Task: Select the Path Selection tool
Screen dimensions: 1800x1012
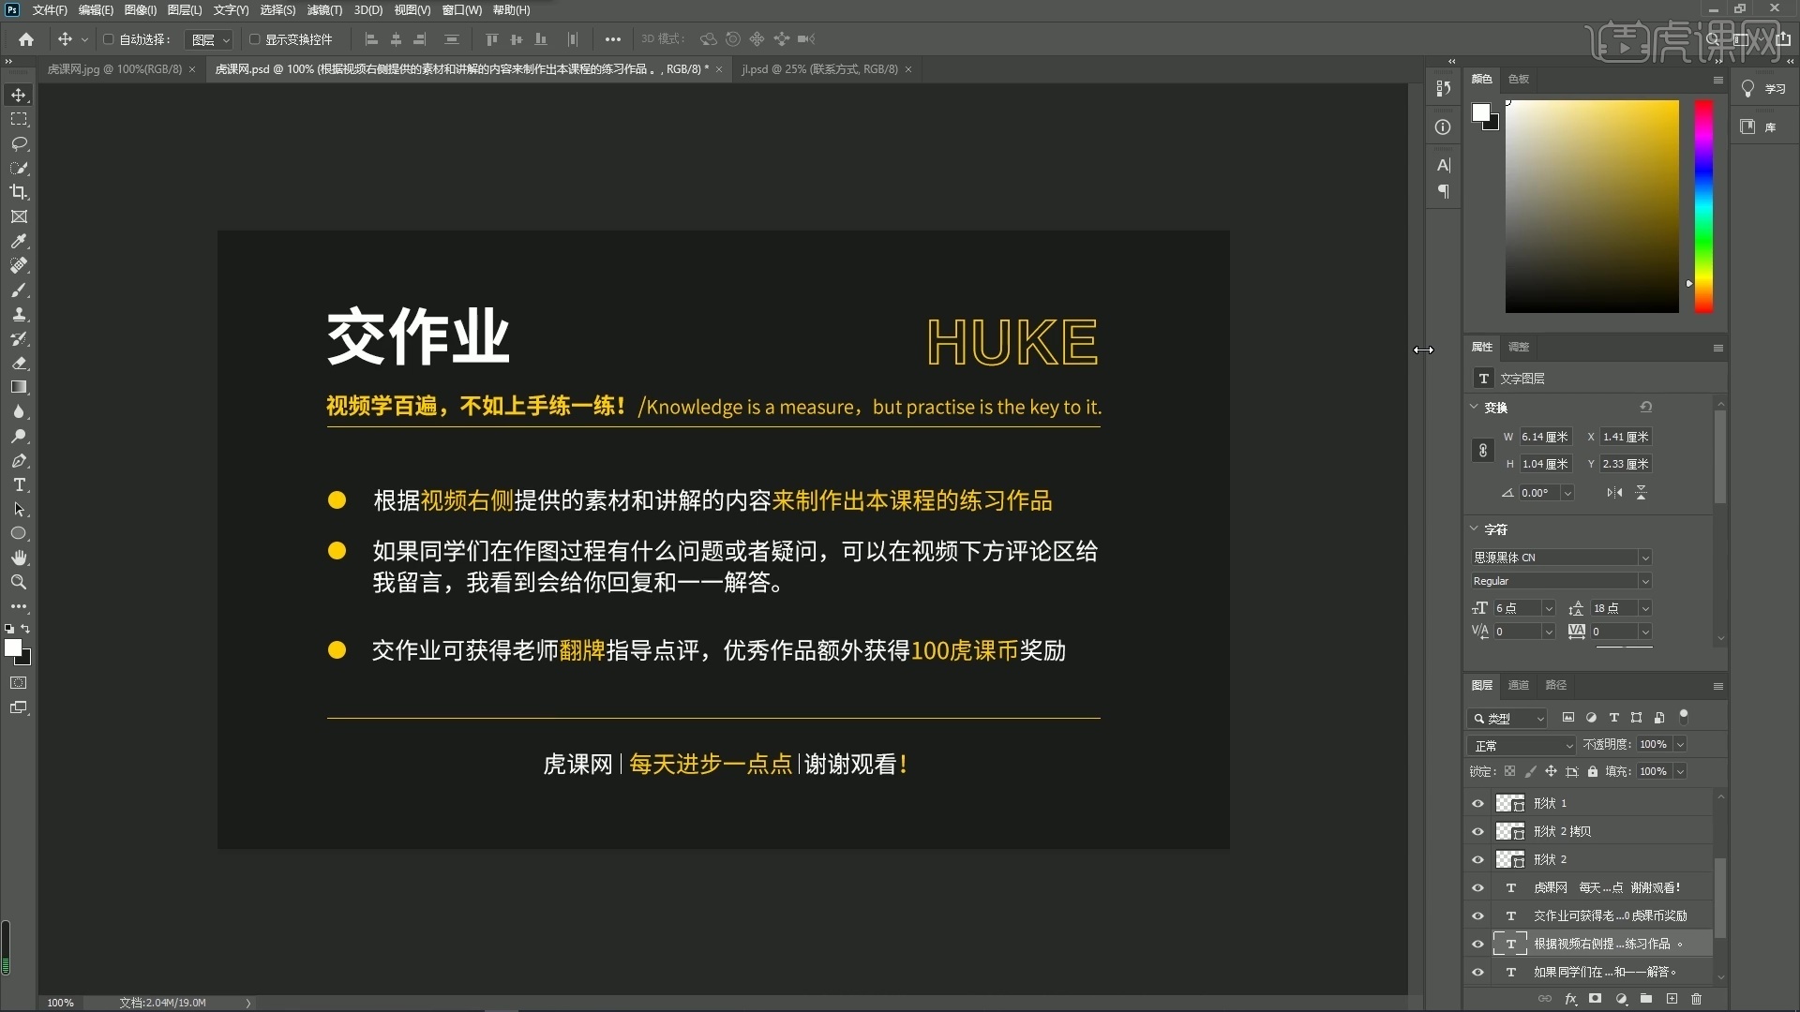Action: pos(19,509)
